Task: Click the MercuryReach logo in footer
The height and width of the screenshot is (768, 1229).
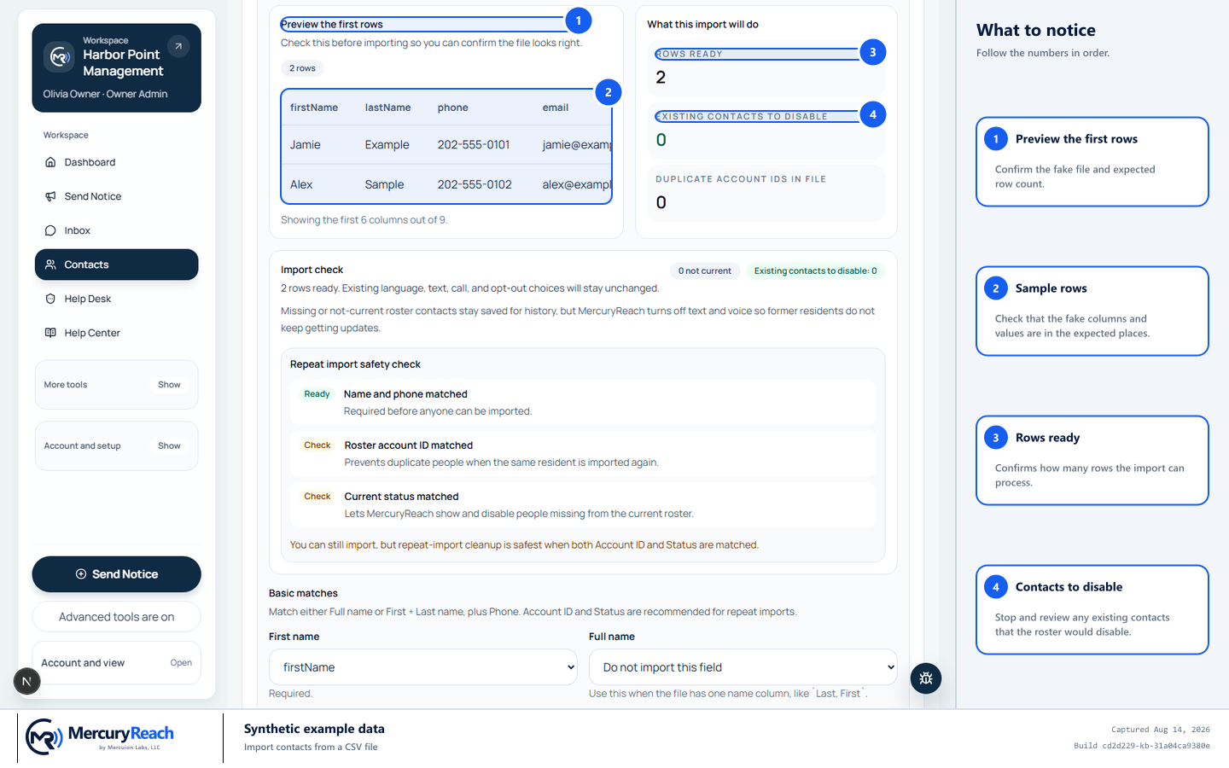Action: pos(99,736)
